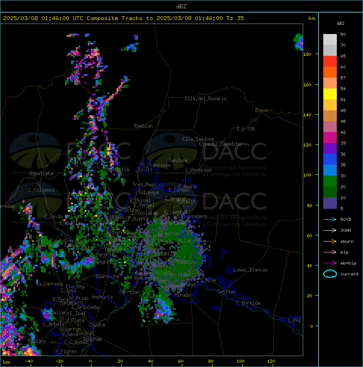The height and width of the screenshot is (367, 363).
Task: Click the 'C_Guido' map label
Action: (x=53, y=217)
